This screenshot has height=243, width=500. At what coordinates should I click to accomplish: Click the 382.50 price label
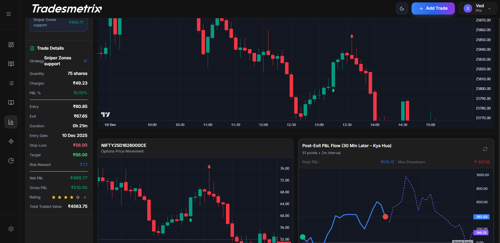pos(481,217)
